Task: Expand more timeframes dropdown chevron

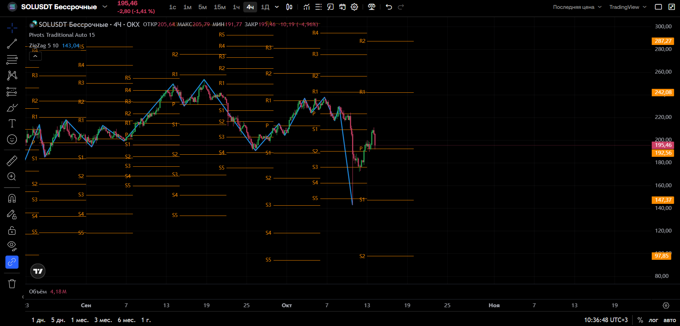Action: (277, 7)
